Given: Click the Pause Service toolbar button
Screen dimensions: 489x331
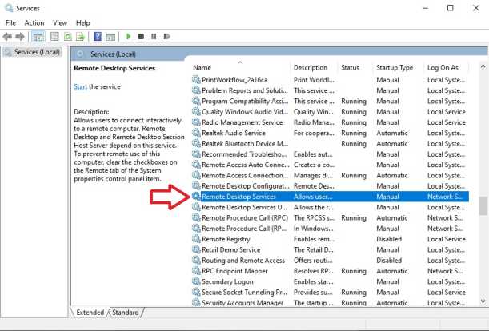Looking at the screenshot, I should pos(154,37).
